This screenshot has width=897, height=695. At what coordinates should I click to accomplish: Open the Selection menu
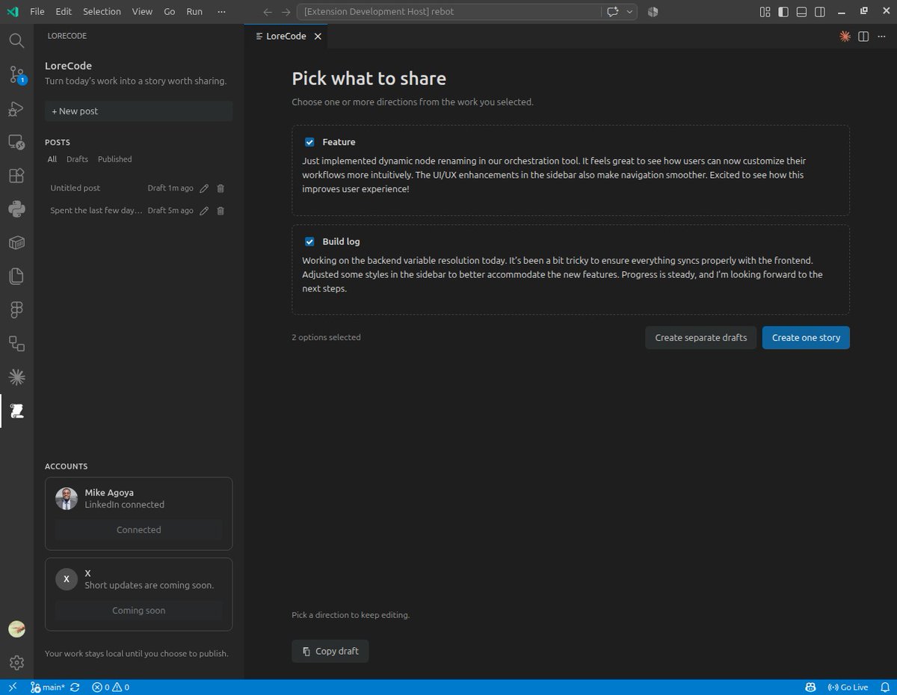pos(102,12)
